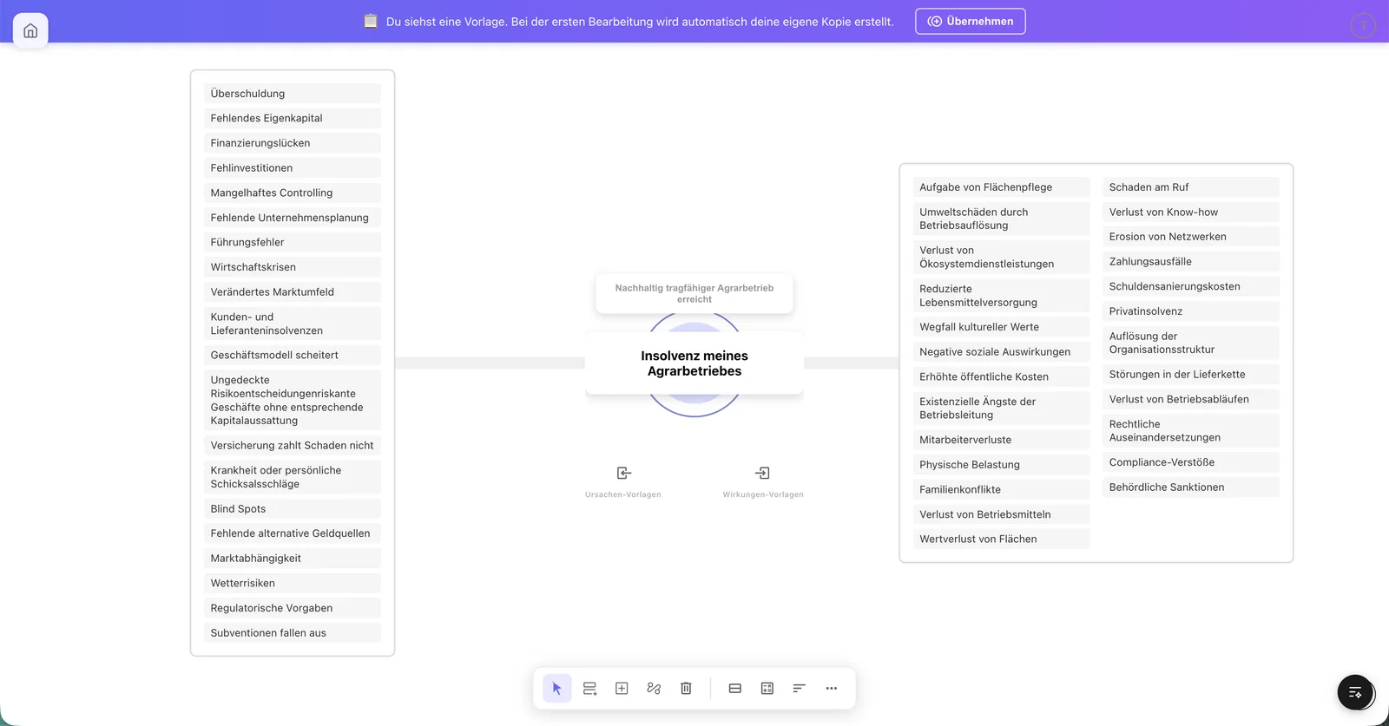Click Familienkonflikte effect item
This screenshot has width=1389, height=726.
1002,489
